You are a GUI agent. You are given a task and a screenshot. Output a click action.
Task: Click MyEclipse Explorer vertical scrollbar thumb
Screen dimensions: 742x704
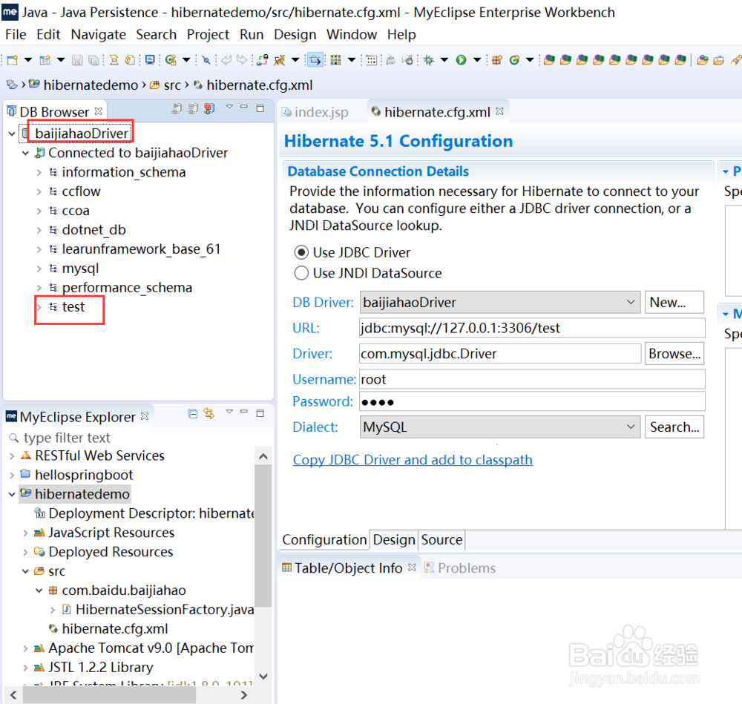263,536
